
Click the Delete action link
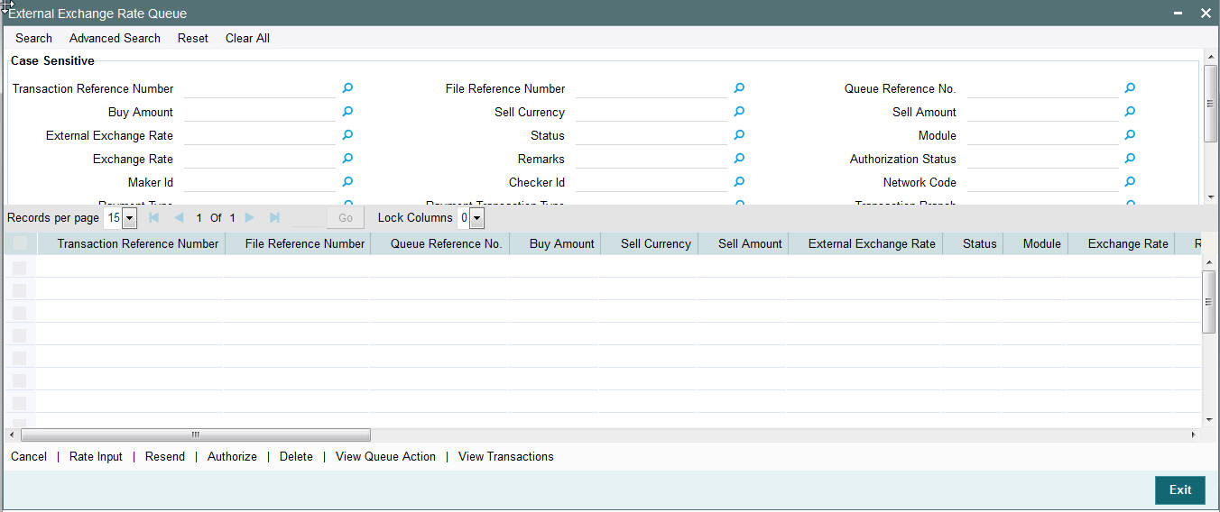click(296, 456)
